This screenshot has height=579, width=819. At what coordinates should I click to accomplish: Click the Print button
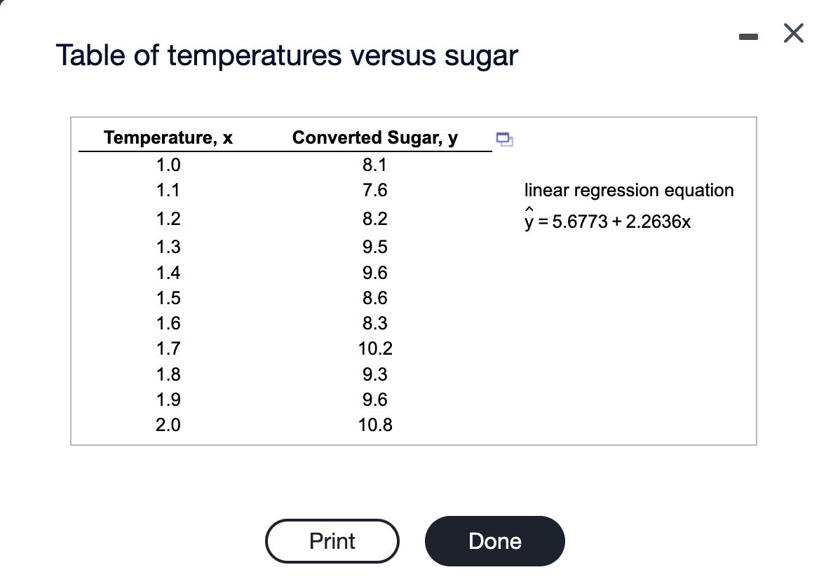[x=332, y=540]
